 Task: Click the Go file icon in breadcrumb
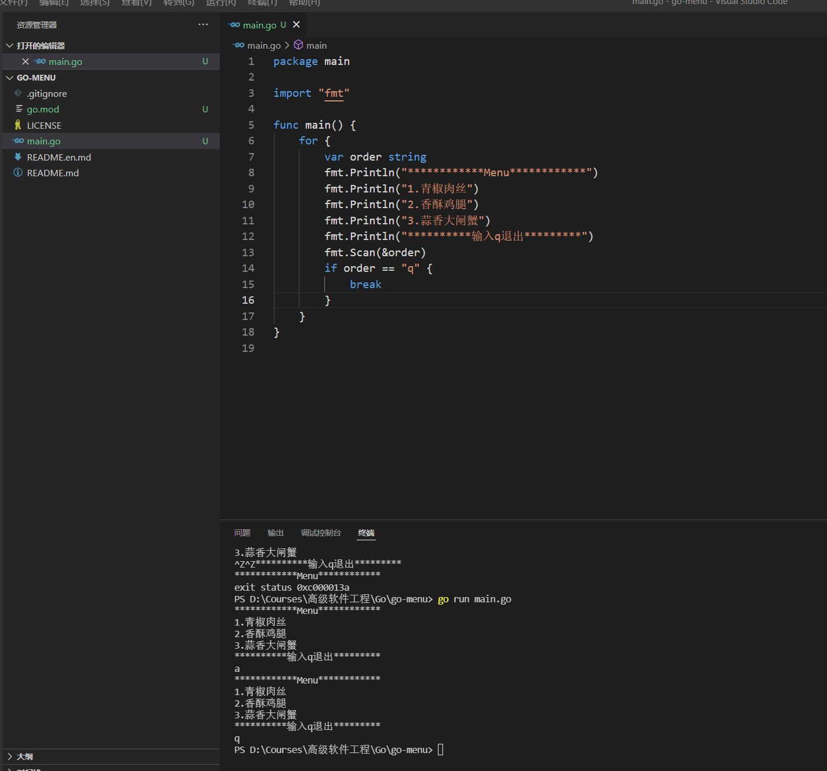click(239, 45)
